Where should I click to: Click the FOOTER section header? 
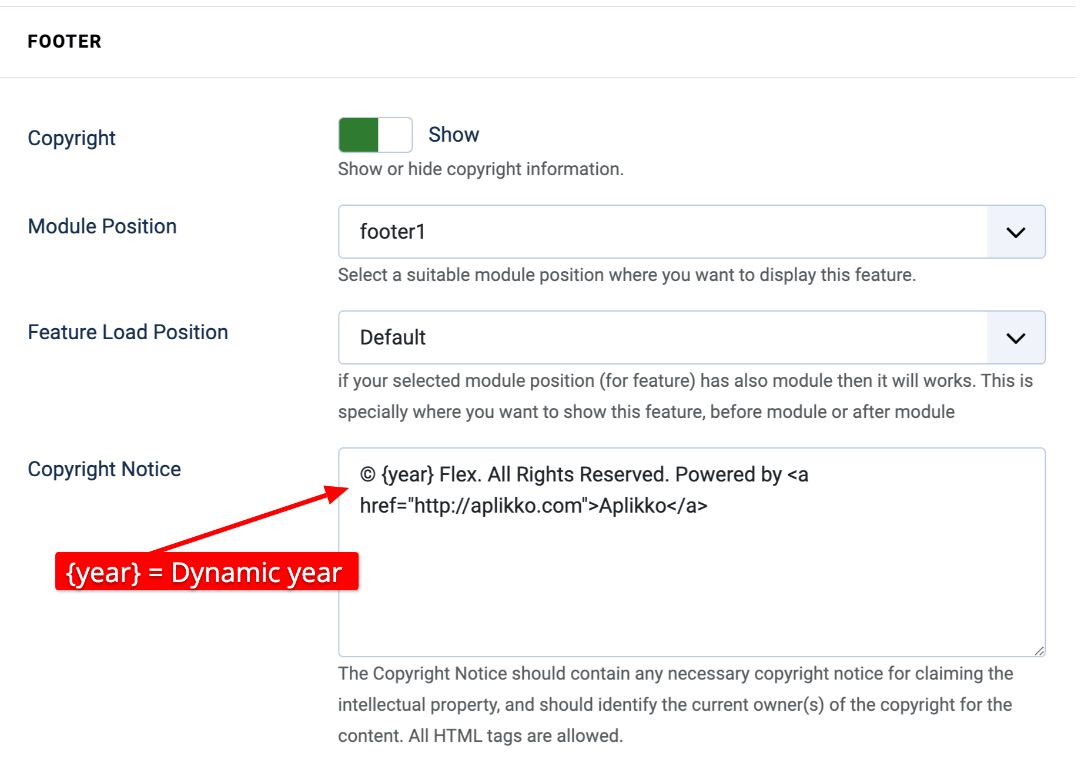[x=64, y=41]
